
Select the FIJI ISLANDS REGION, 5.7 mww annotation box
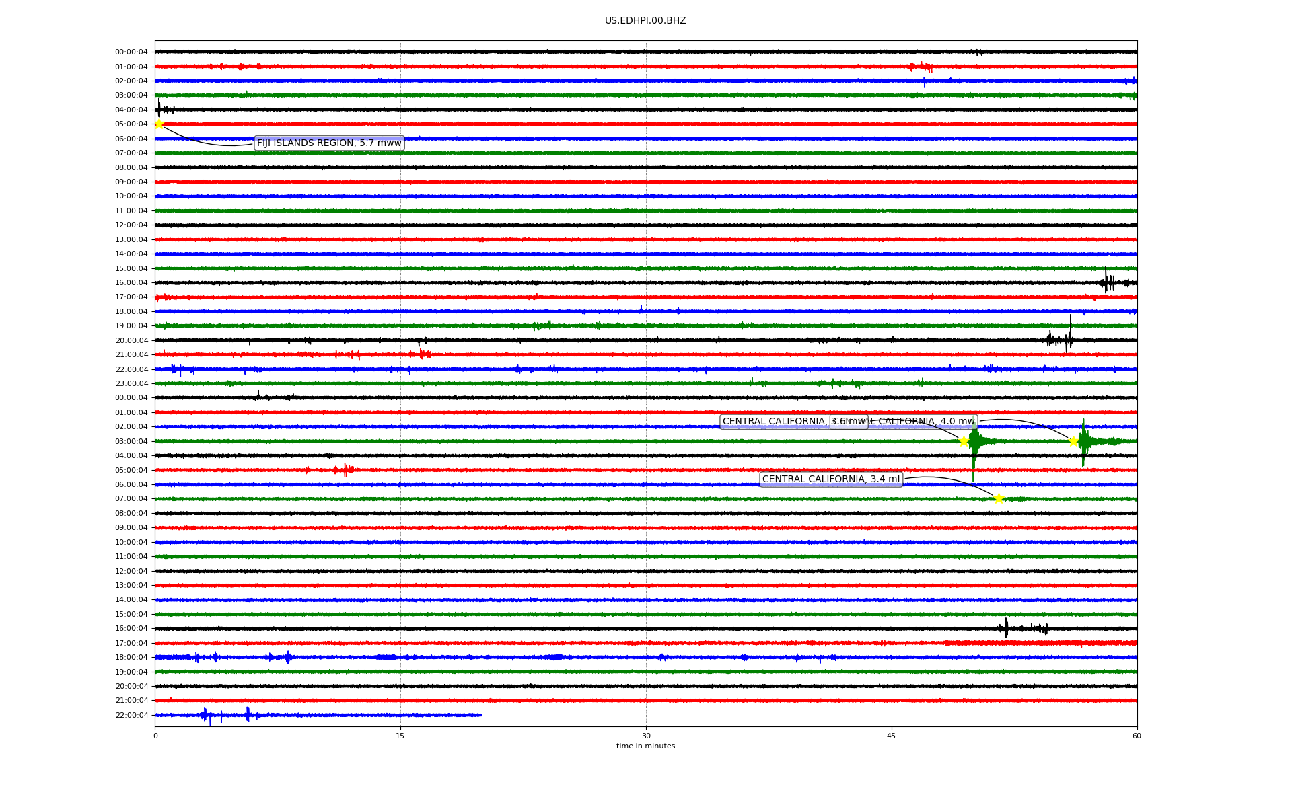coord(329,143)
